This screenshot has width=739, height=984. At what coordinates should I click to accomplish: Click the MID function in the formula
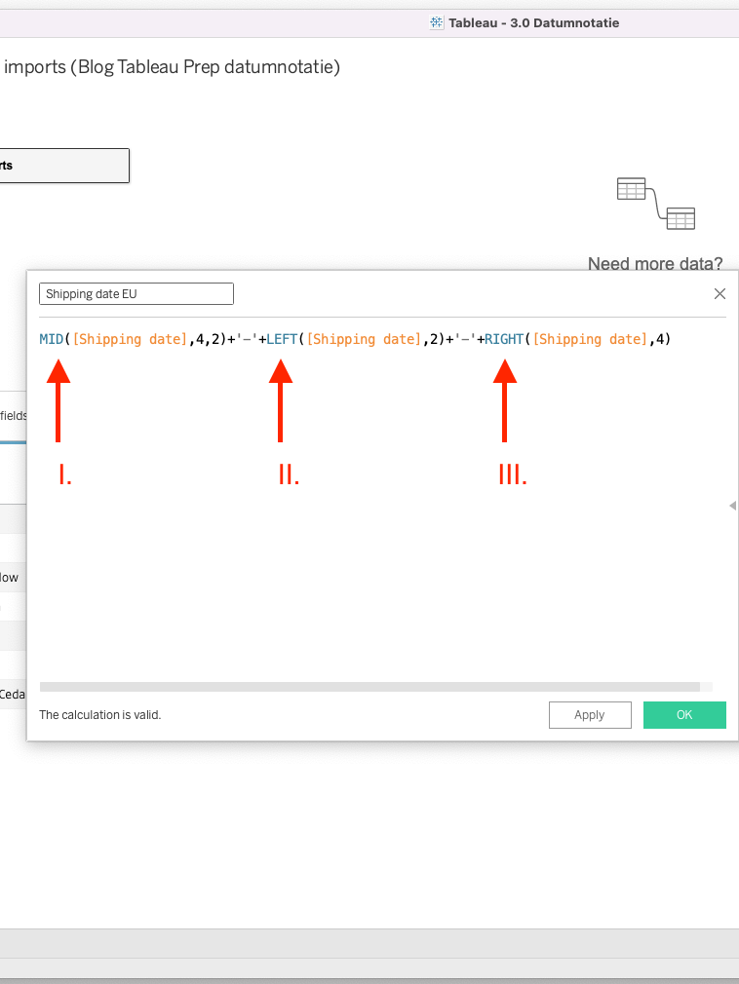(51, 339)
